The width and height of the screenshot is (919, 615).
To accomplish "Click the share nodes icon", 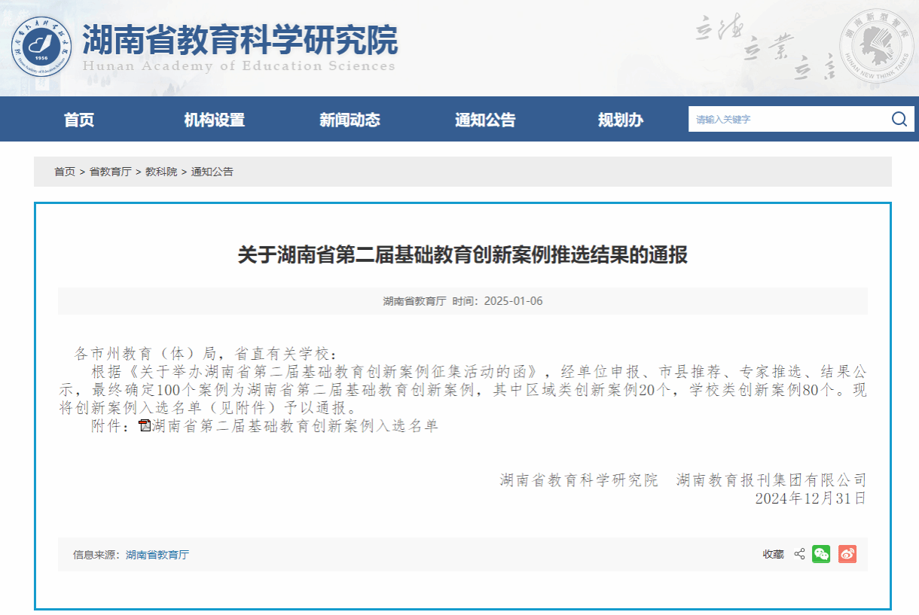I will coord(799,554).
